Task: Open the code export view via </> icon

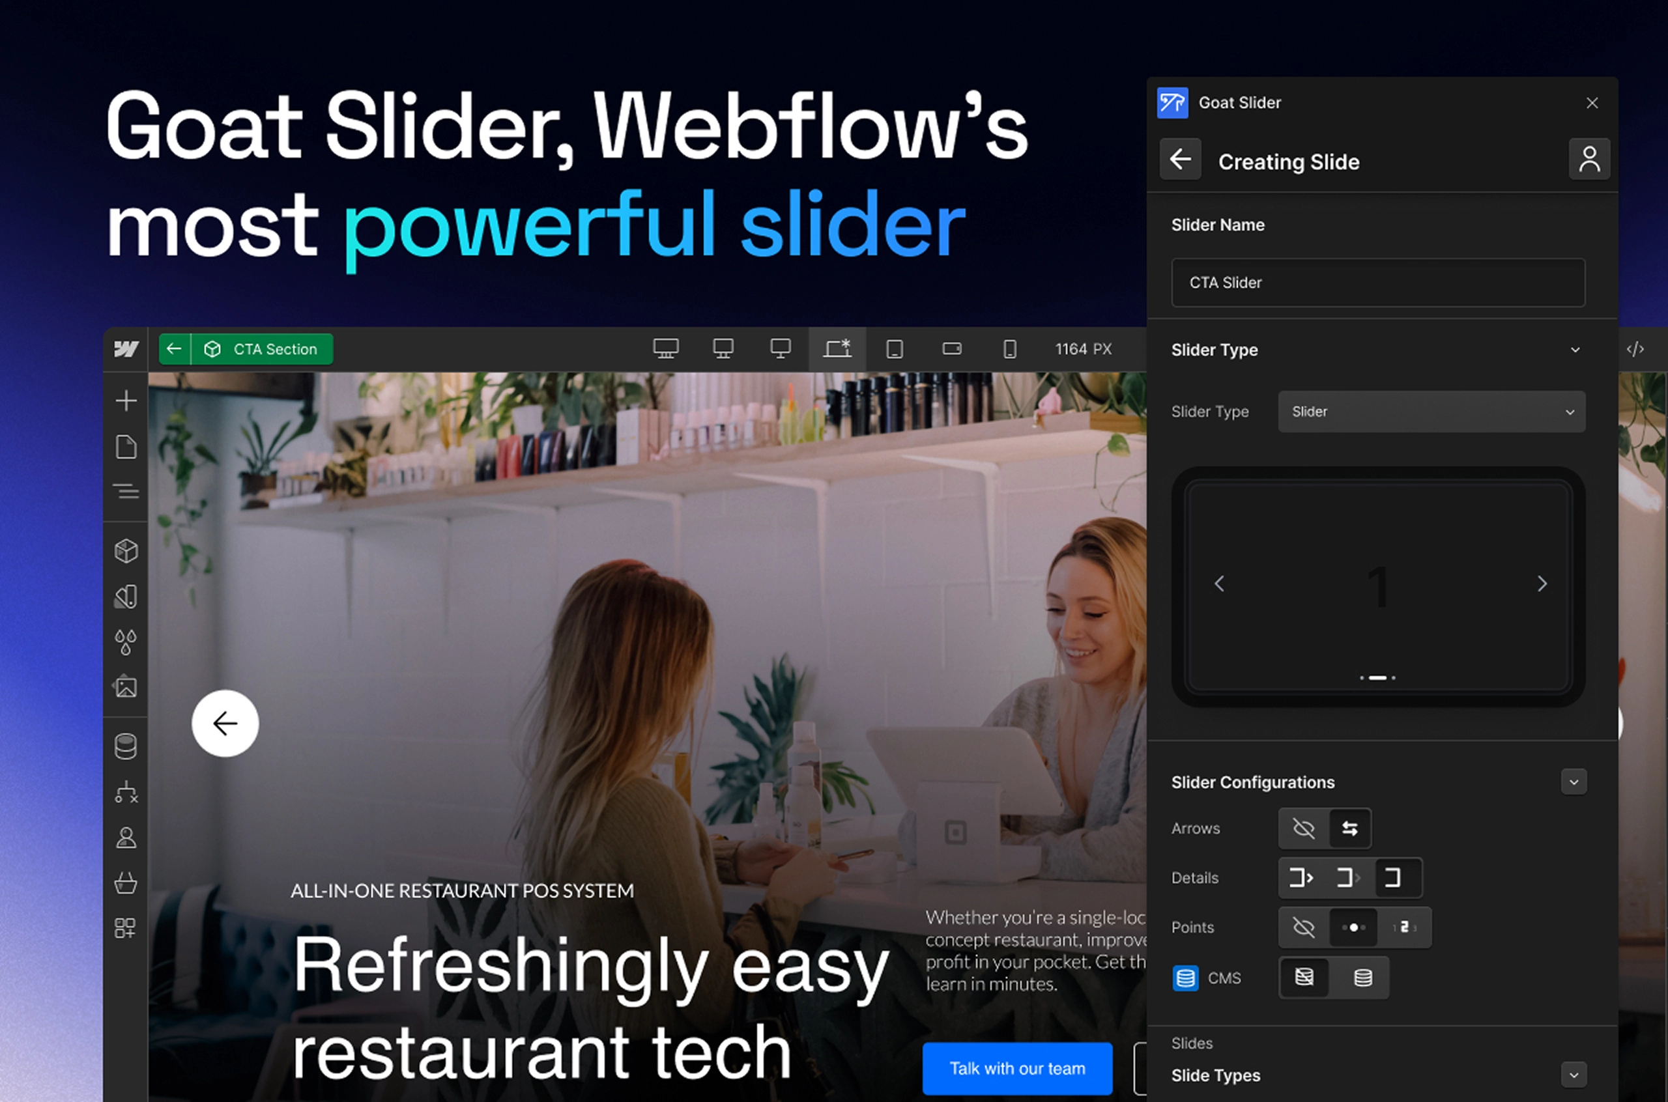Action: pos(1635,349)
